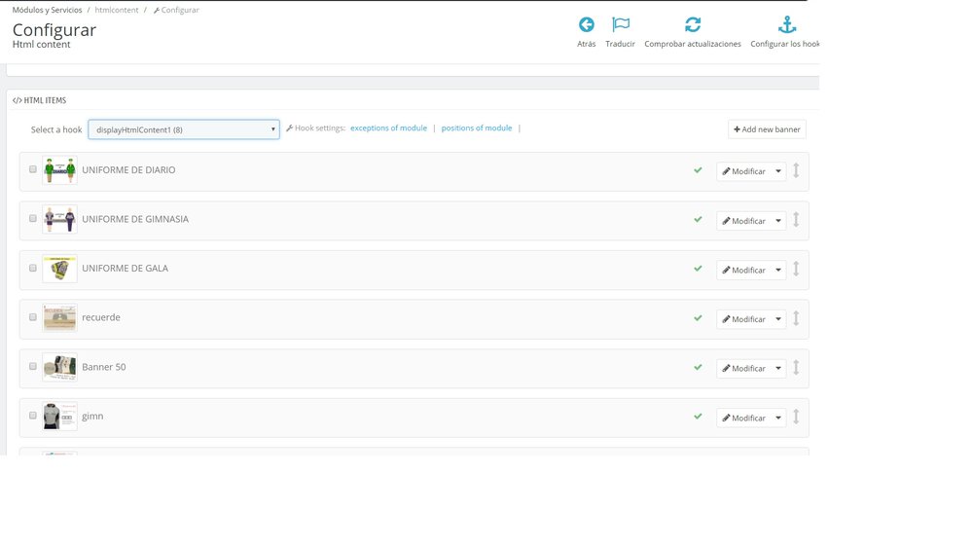Expand Modificar options for UNIFORME DE DIARIO
Viewport: 973px width, 547px height.
778,171
